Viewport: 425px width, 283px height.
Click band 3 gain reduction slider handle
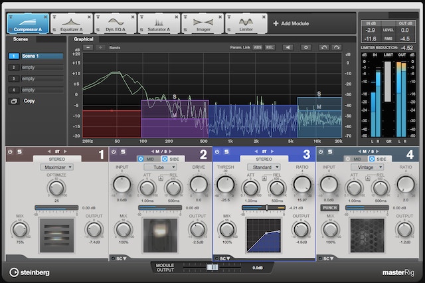[x=267, y=208]
